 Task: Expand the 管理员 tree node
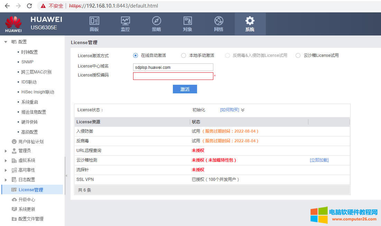[x=6, y=151]
